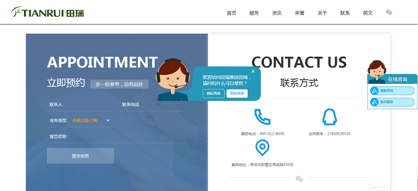
Task: Click the 养殖设备订购 selected option
Action: [x=85, y=121]
